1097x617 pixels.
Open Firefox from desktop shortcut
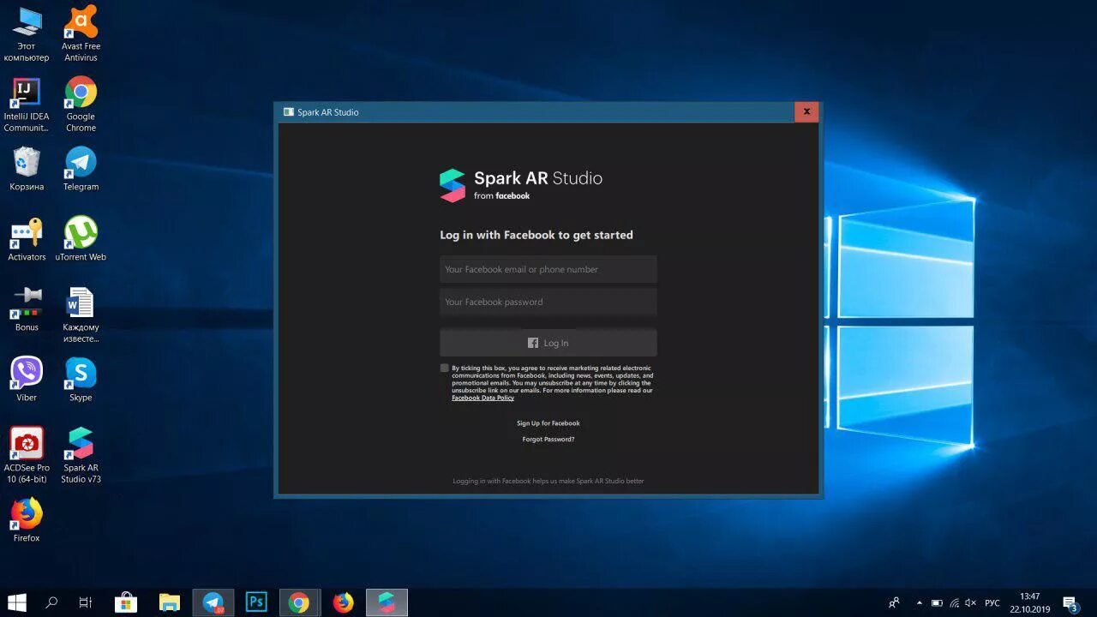tap(27, 520)
